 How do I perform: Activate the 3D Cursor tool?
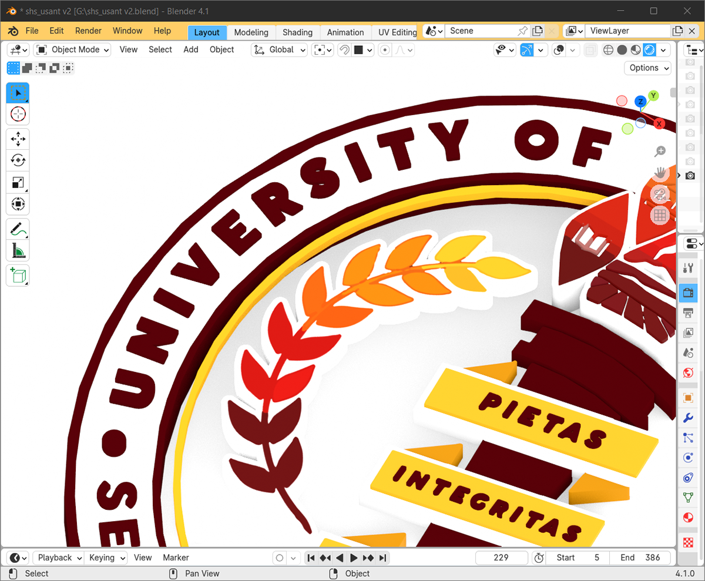tap(18, 115)
